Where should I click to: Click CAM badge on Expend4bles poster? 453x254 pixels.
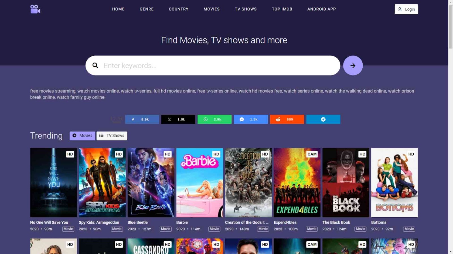tap(312, 154)
